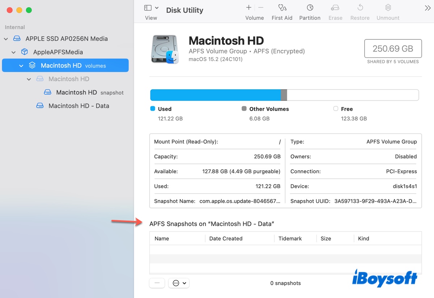Collapse the AppleAPFSMedia container
The height and width of the screenshot is (298, 434).
click(x=14, y=52)
